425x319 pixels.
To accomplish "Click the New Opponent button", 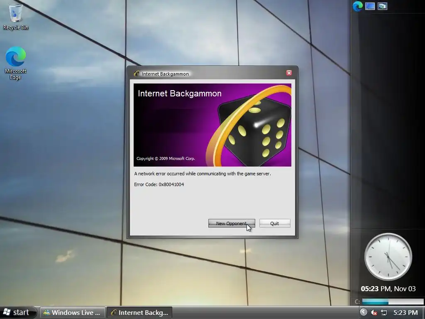I will tap(232, 223).
